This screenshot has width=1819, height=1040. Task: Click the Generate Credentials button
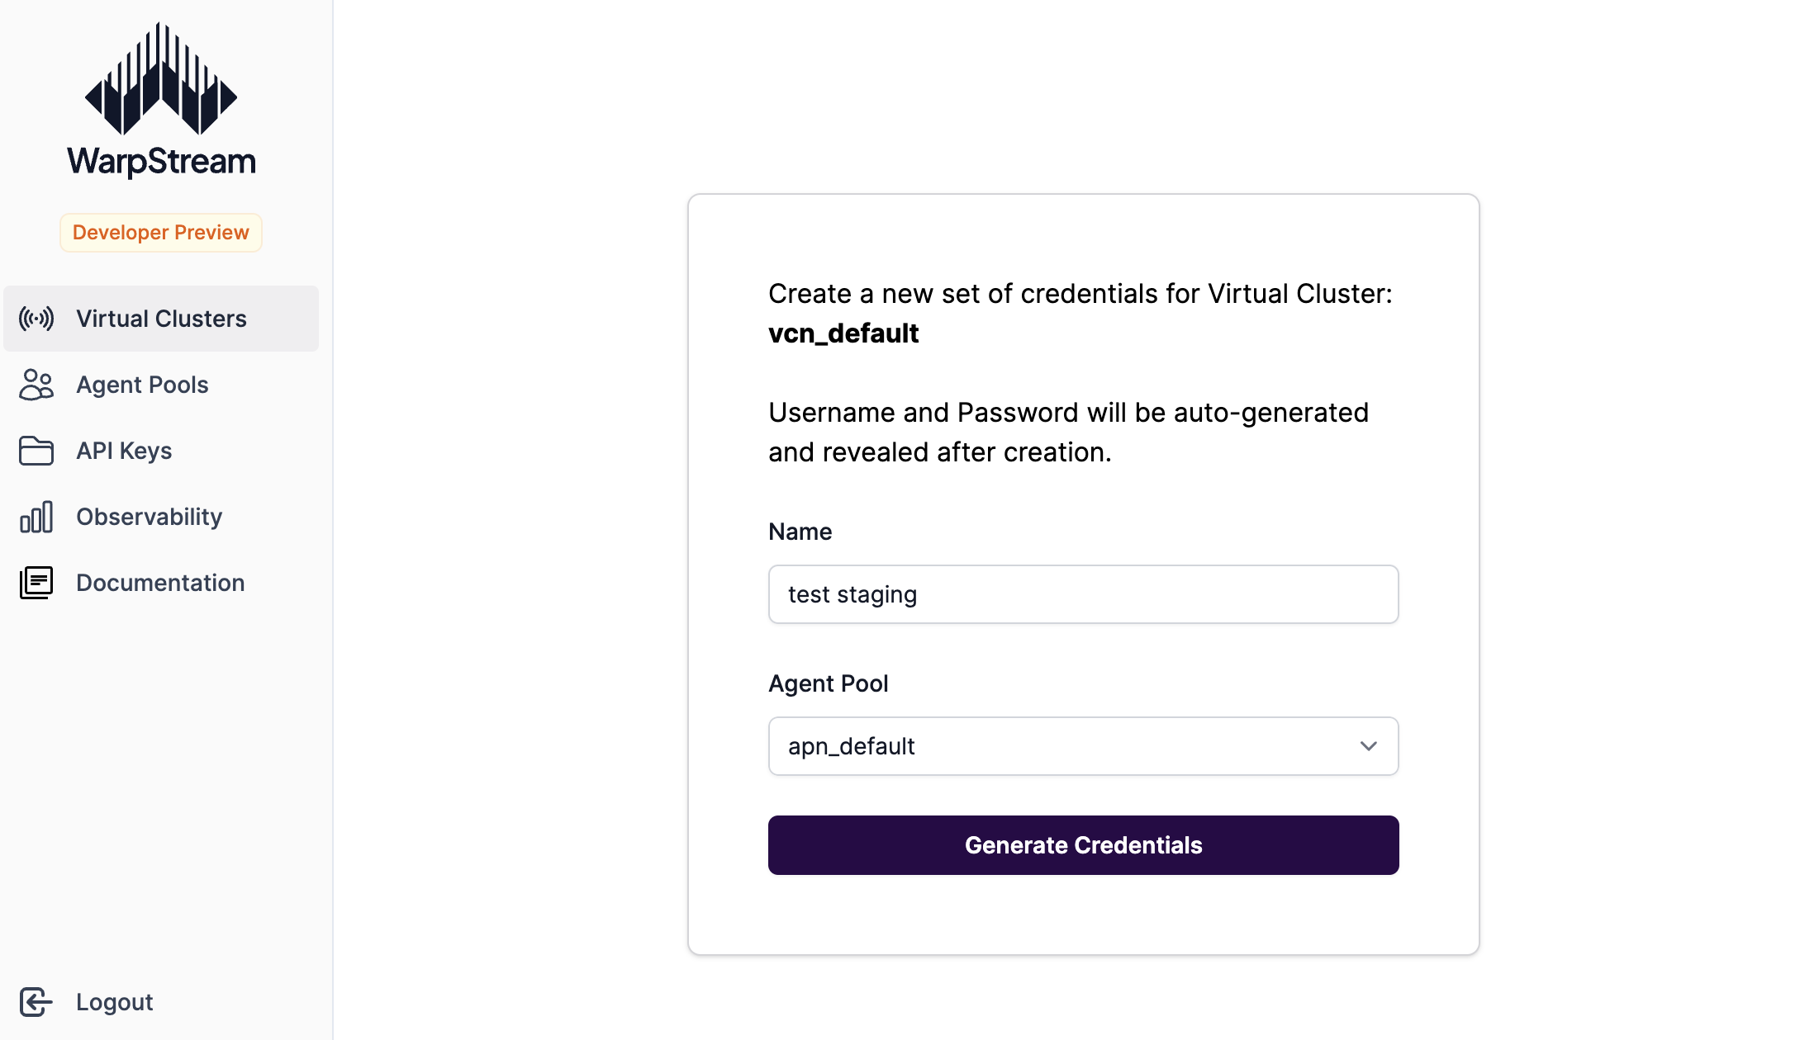click(x=1084, y=845)
